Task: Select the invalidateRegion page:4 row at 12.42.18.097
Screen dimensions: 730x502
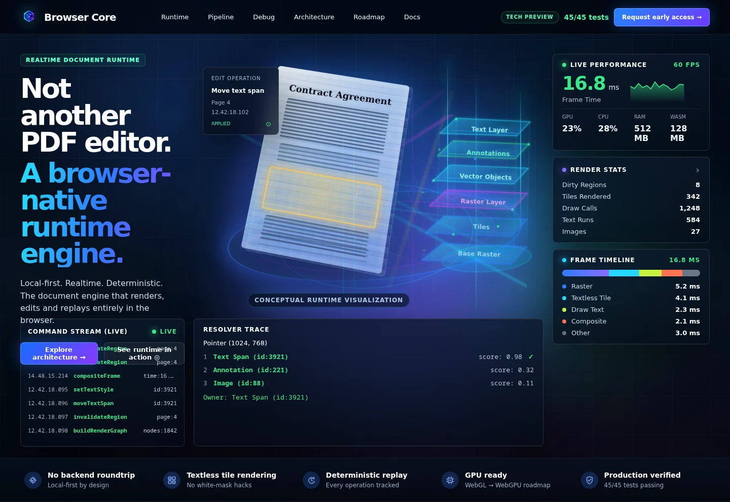Action: point(102,417)
